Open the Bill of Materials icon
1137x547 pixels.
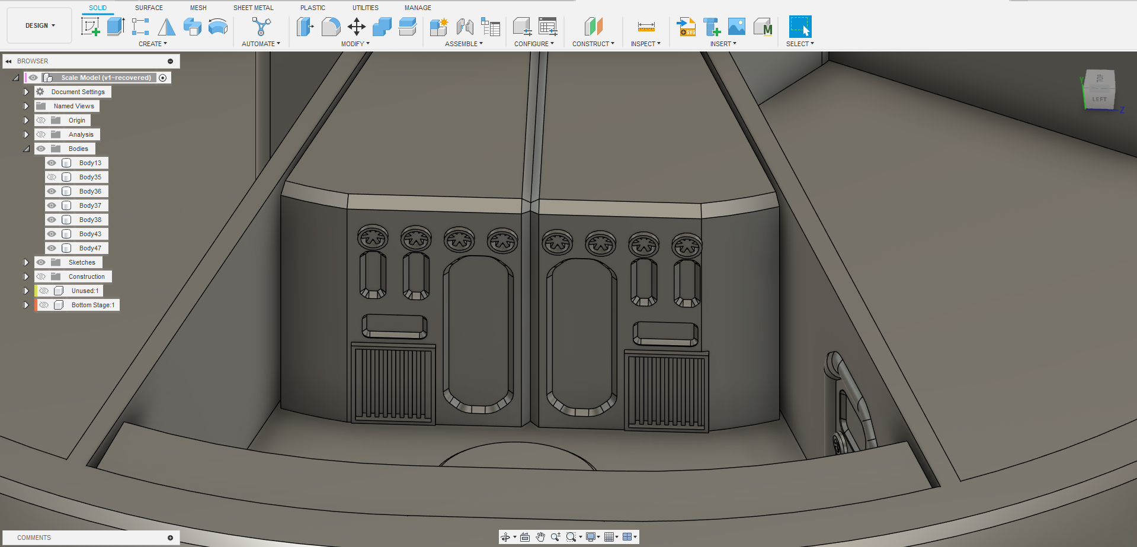click(x=491, y=27)
